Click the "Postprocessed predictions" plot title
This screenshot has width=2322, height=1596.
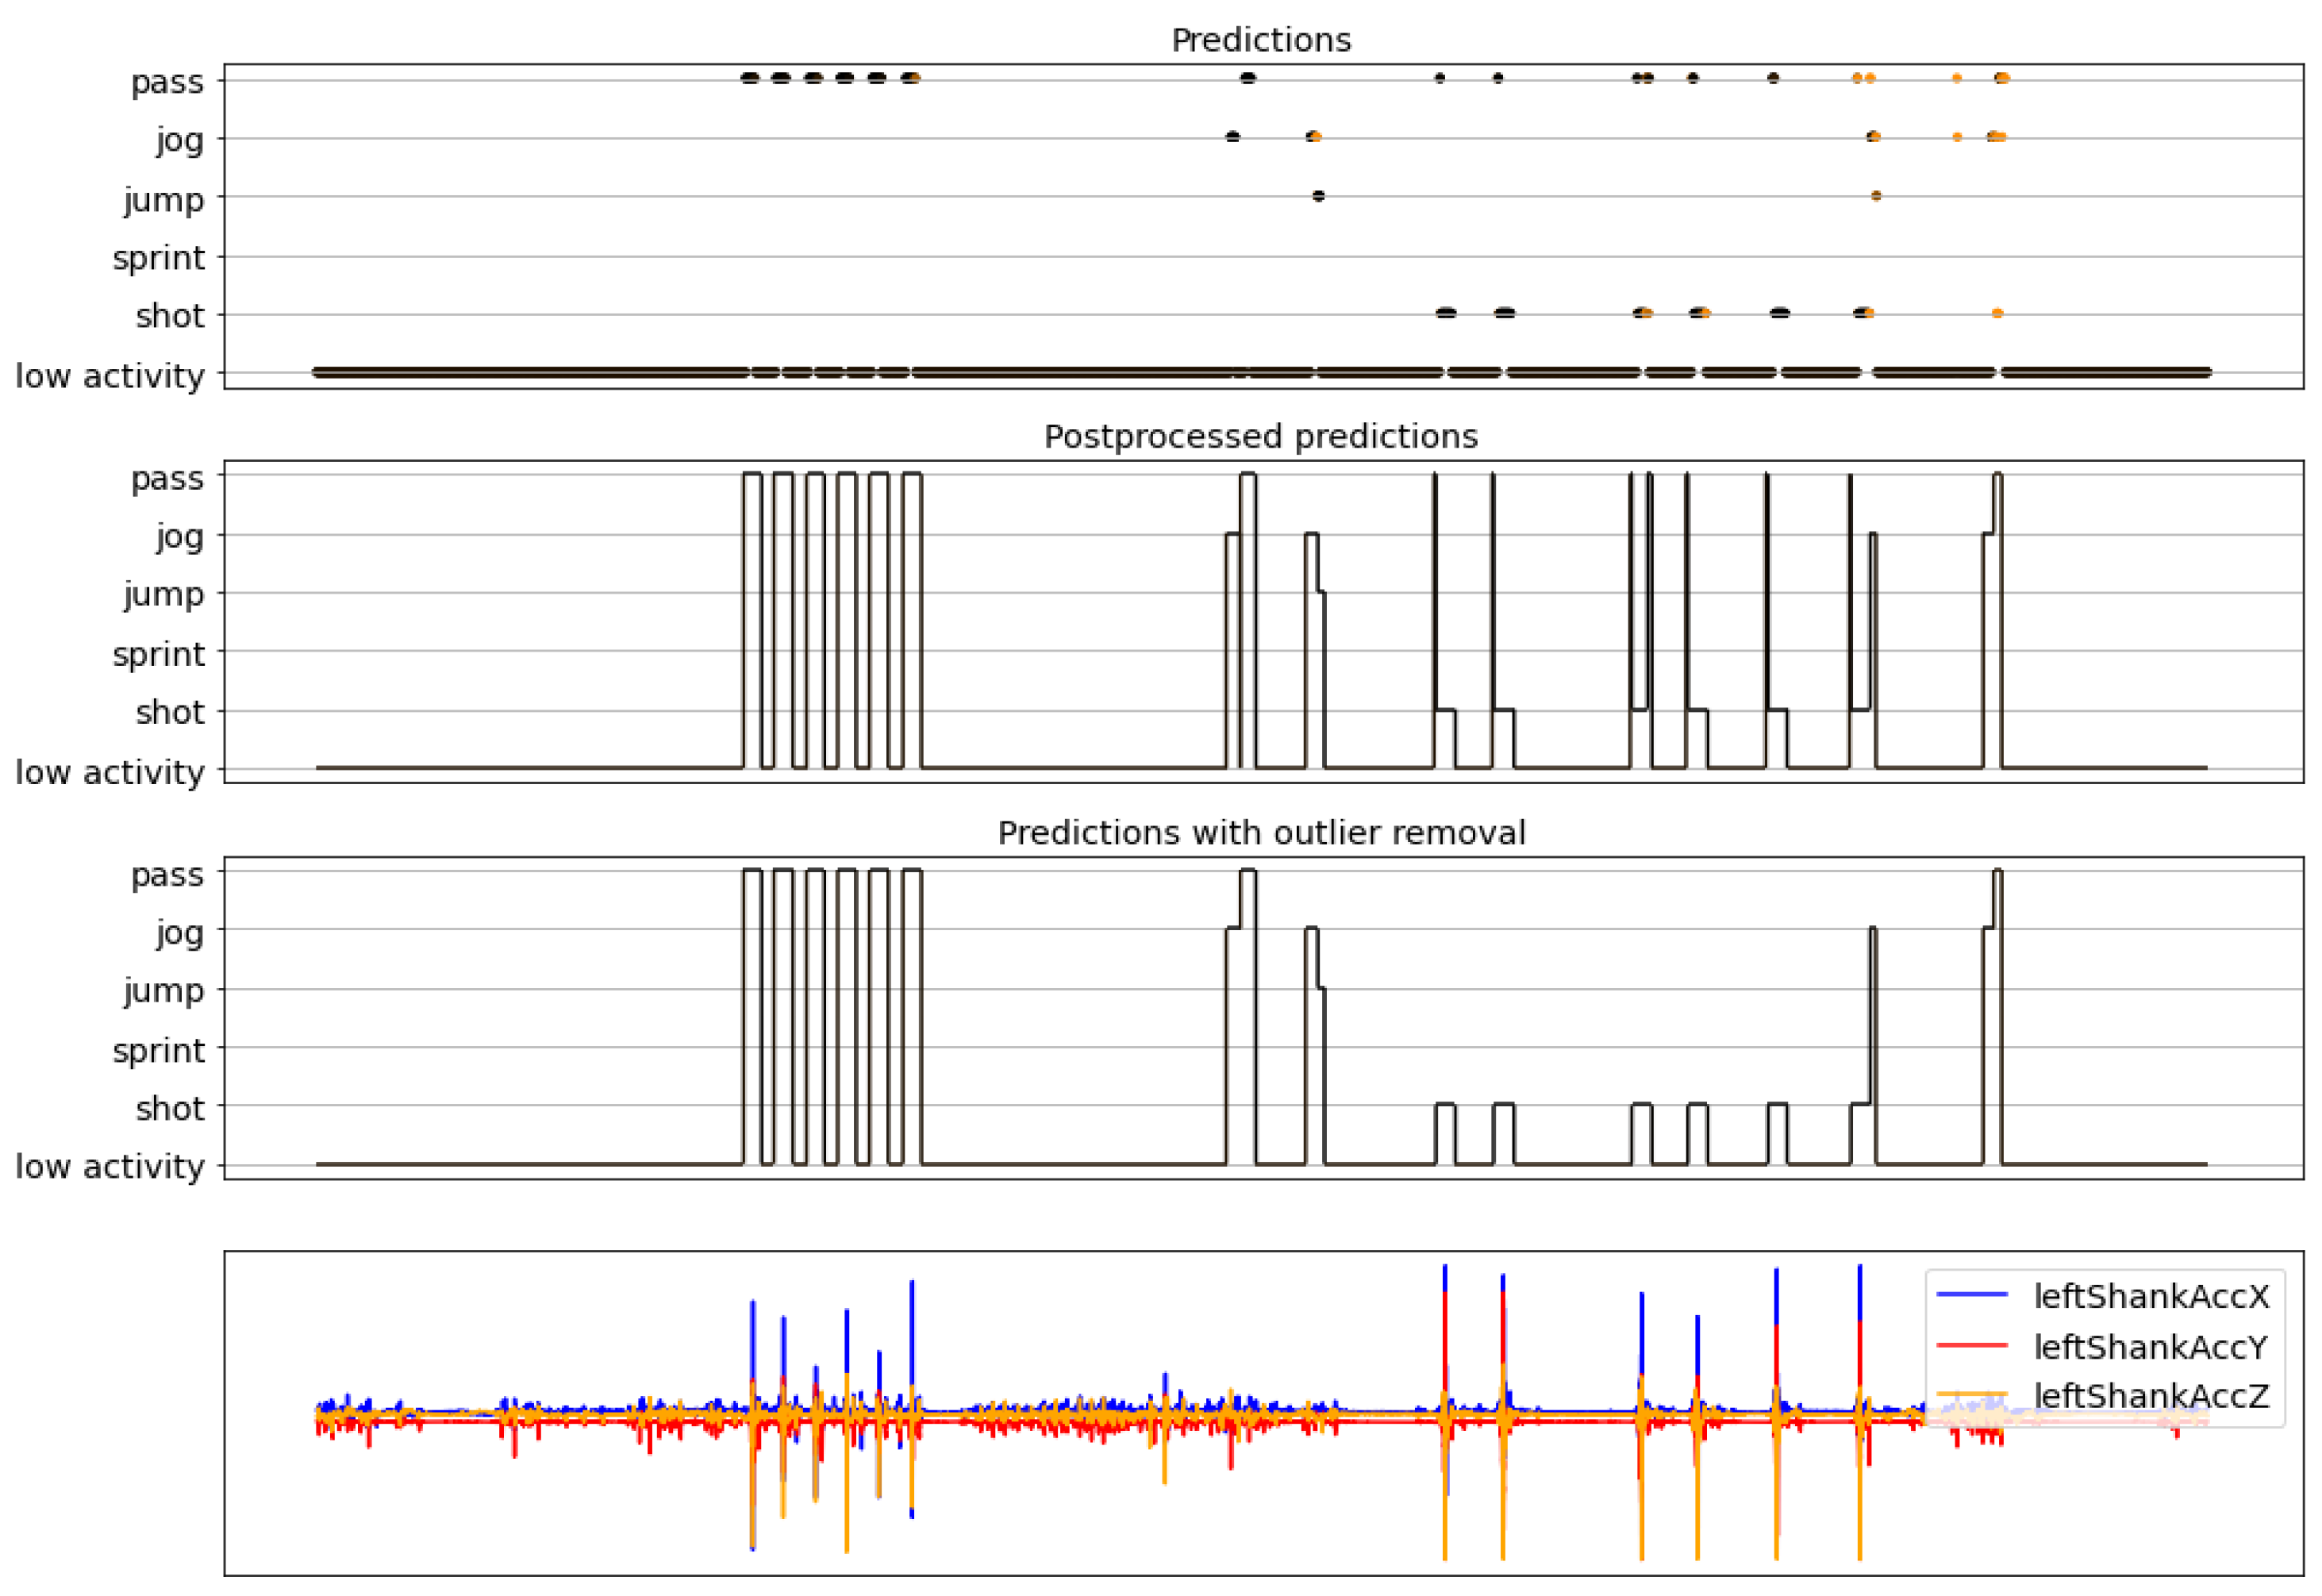click(1260, 436)
